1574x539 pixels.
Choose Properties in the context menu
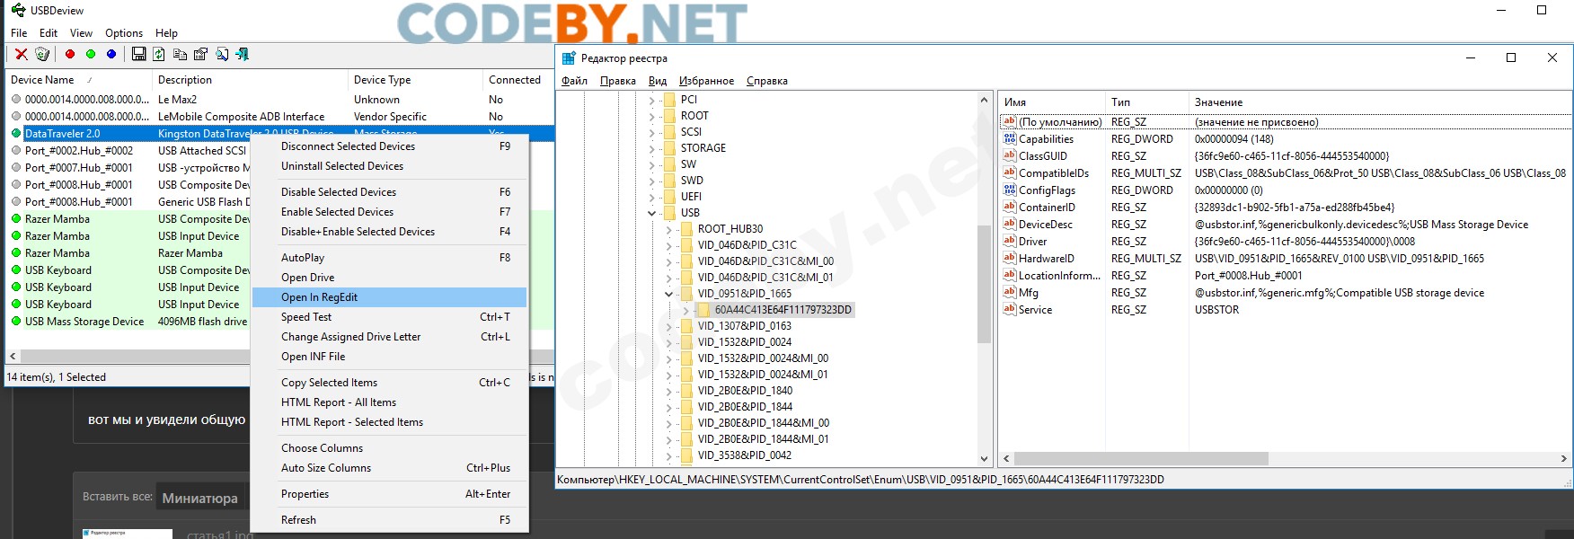[x=389, y=494]
